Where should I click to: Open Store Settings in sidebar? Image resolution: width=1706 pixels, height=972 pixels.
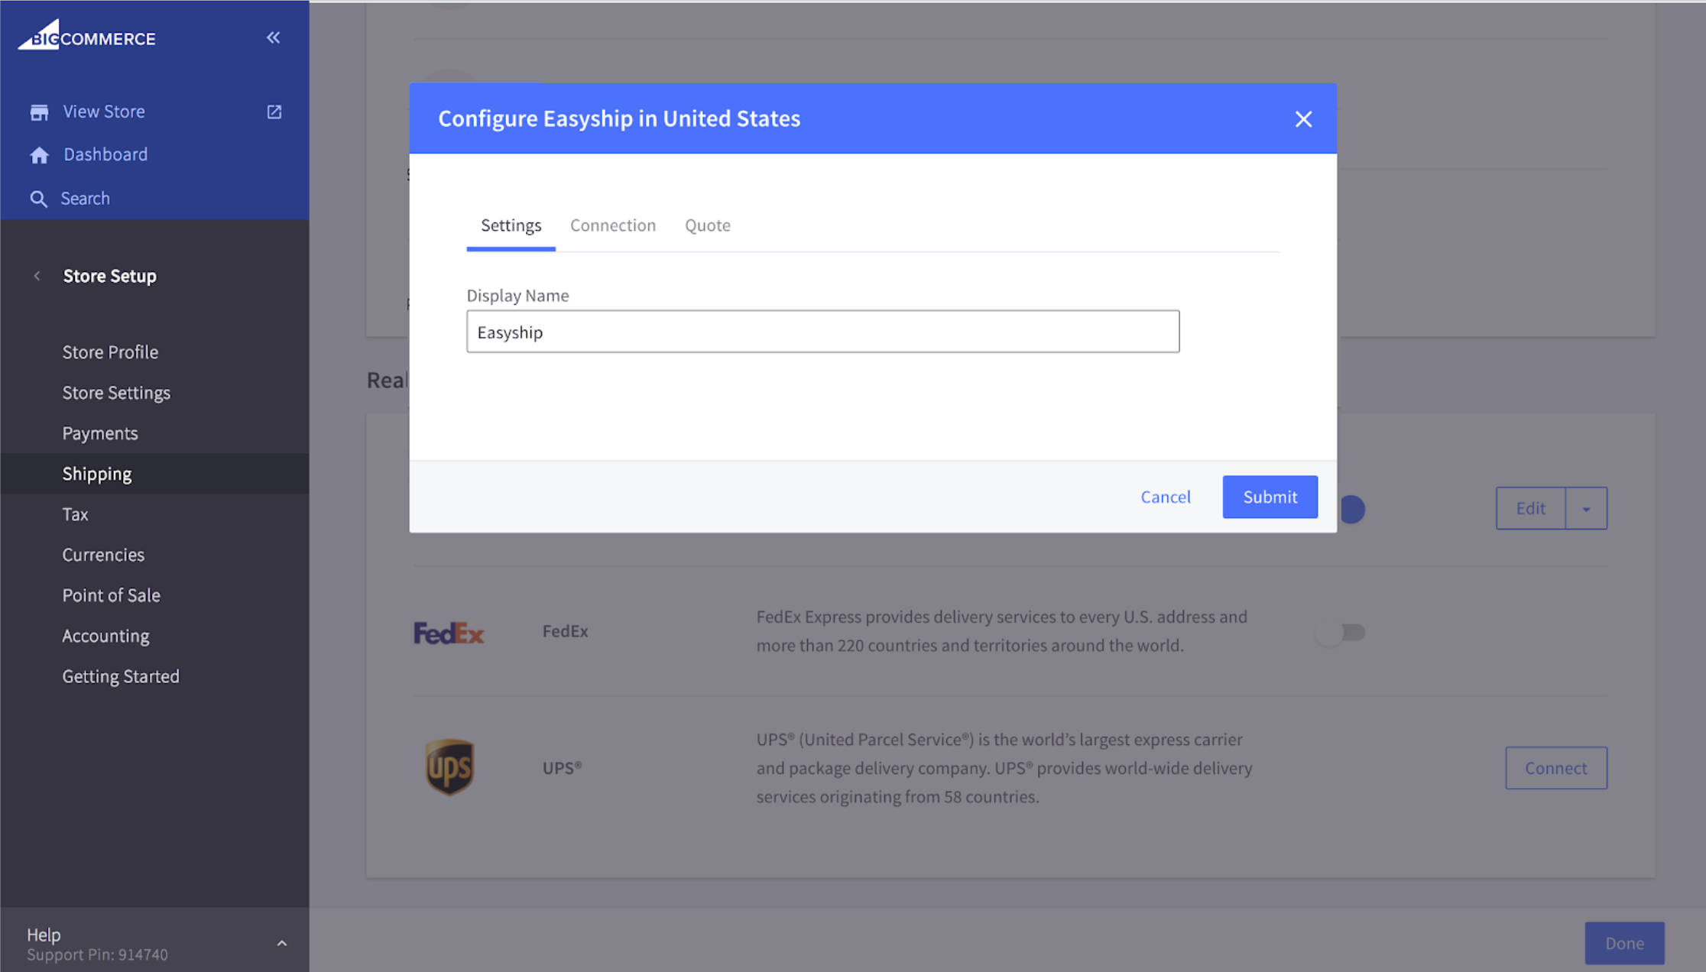pos(116,393)
